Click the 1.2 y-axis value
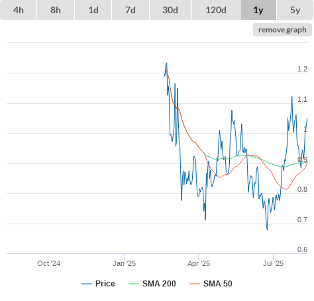The height and width of the screenshot is (301, 314). [302, 69]
